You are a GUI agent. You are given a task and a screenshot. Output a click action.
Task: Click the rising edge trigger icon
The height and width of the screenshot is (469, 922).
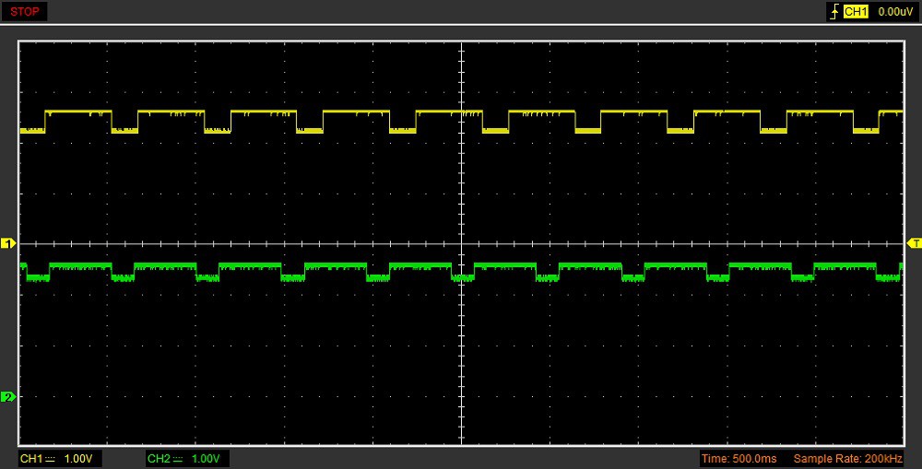tap(835, 12)
